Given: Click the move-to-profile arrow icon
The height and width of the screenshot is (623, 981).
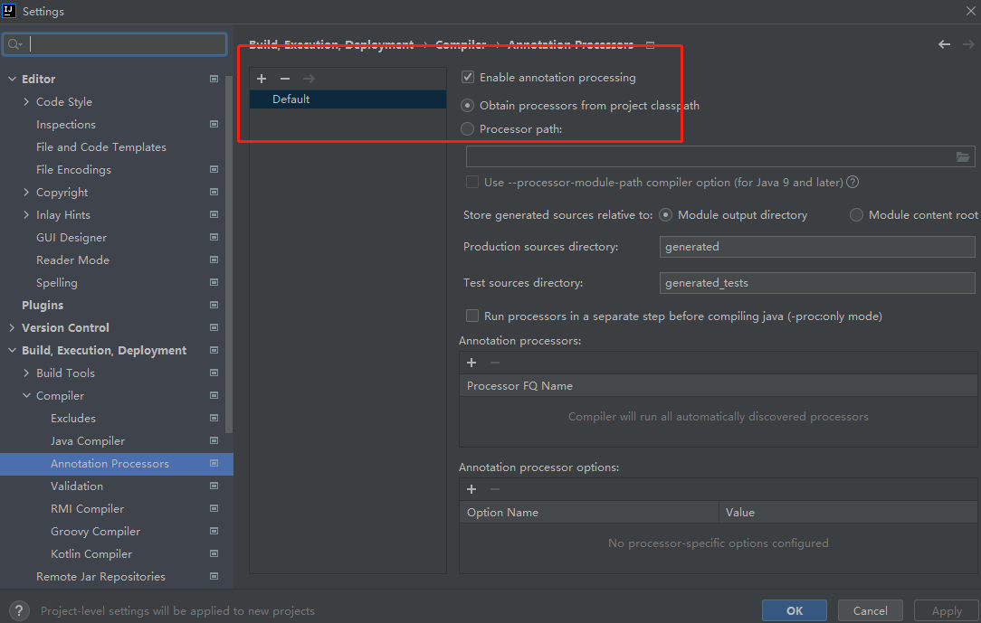Looking at the screenshot, I should click(310, 78).
